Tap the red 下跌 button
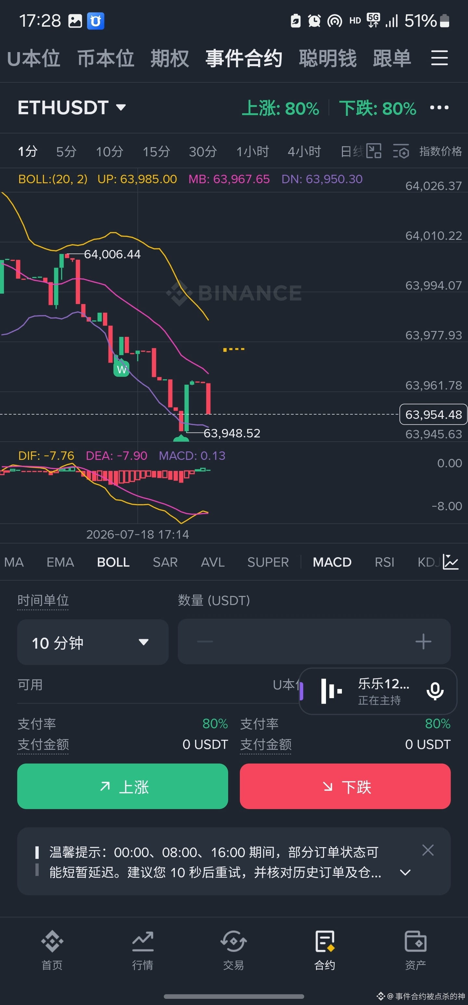 click(345, 787)
